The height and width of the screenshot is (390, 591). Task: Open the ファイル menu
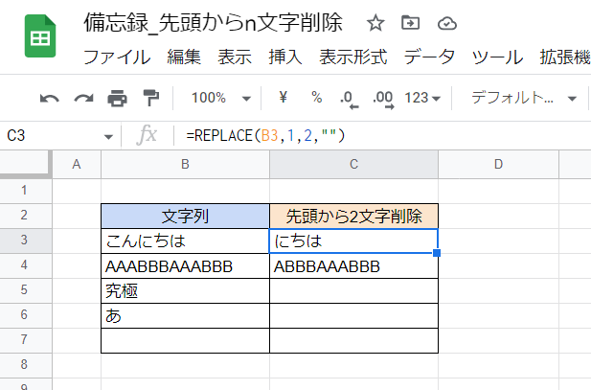(x=117, y=57)
